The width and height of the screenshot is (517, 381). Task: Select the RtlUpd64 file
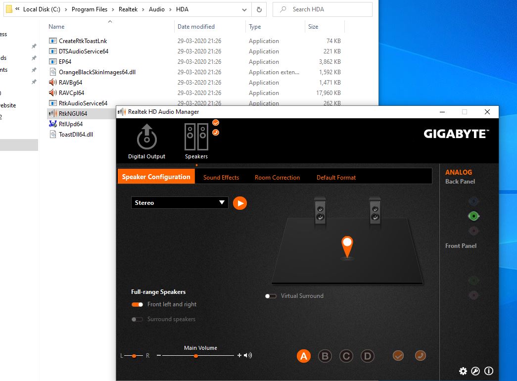tap(71, 124)
